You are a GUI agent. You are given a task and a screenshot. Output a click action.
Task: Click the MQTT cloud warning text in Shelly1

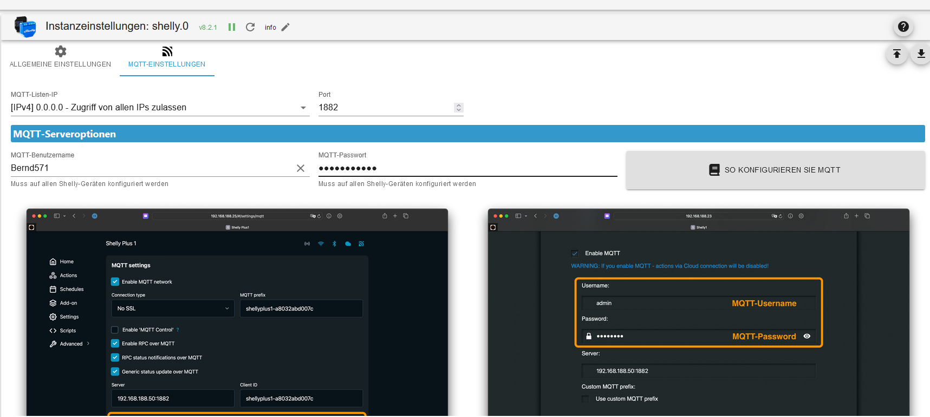click(670, 266)
